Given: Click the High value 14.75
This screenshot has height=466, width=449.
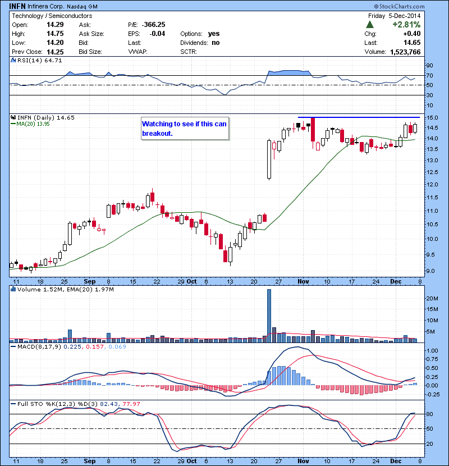Looking at the screenshot, I should pyautogui.click(x=55, y=34).
